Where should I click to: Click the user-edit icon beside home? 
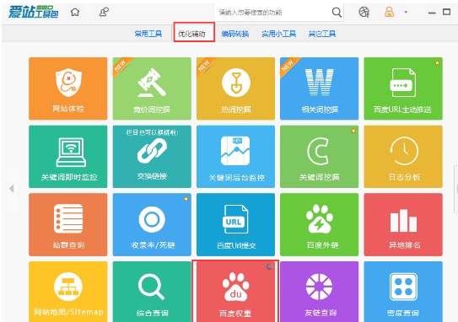pyautogui.click(x=104, y=12)
